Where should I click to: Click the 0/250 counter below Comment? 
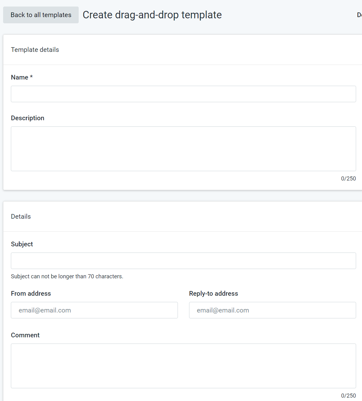tap(349, 395)
